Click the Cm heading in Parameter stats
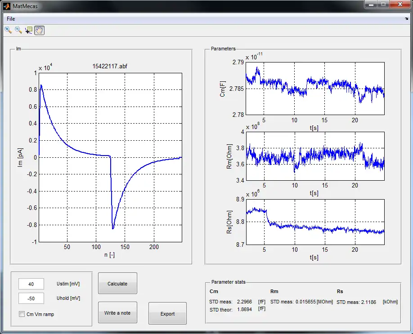 214,291
